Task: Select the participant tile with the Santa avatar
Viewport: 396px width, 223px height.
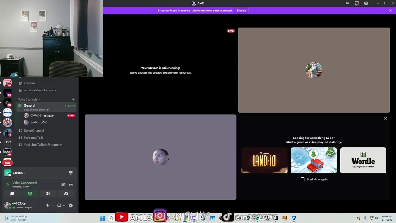Action: click(314, 70)
